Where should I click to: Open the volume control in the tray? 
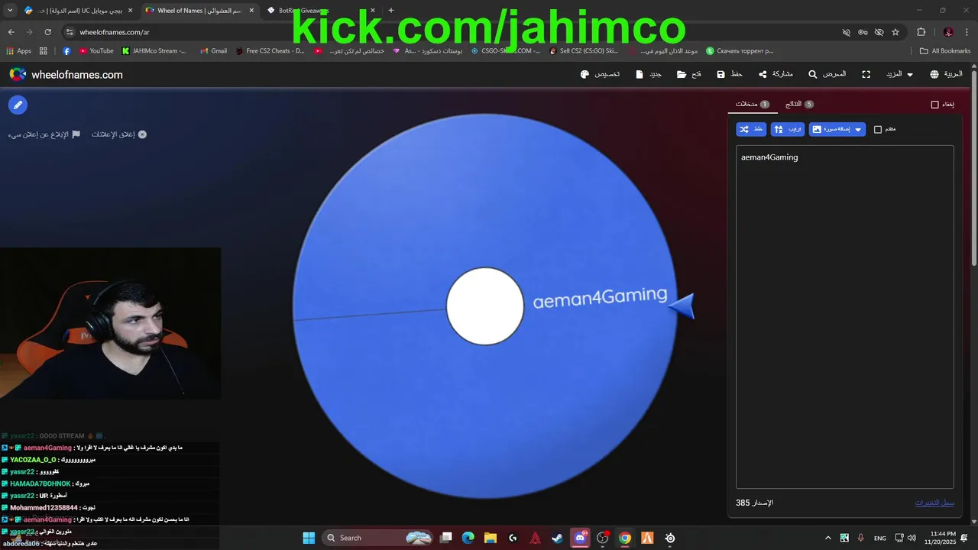click(x=912, y=538)
